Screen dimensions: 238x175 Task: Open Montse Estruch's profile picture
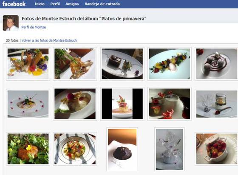(x=11, y=23)
